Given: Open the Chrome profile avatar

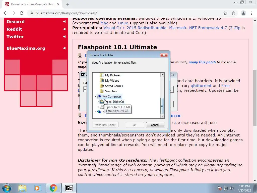Looking at the screenshot, I should click(x=243, y=13).
